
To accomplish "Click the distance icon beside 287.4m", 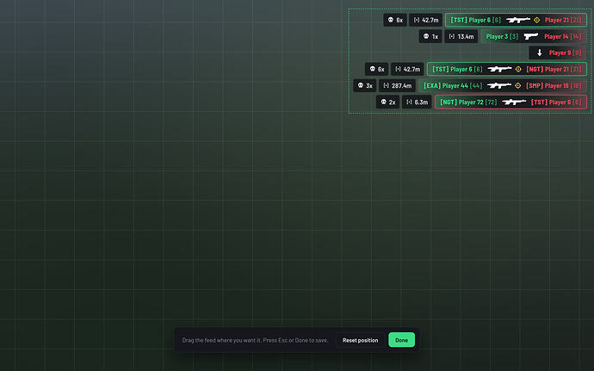I will point(386,85).
